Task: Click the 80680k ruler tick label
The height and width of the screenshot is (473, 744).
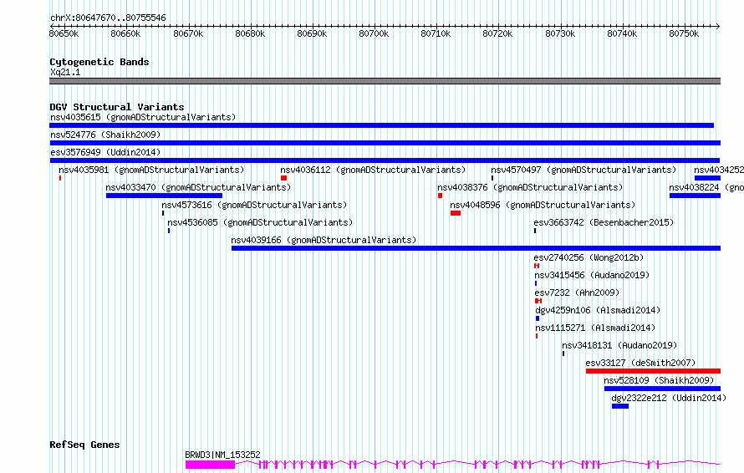Action: click(x=250, y=33)
